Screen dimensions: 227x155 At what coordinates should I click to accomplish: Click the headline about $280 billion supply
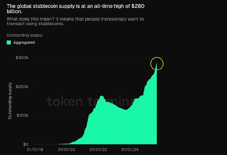[x=75, y=9]
